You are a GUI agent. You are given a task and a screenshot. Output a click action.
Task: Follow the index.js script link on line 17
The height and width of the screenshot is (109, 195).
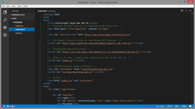67,61
